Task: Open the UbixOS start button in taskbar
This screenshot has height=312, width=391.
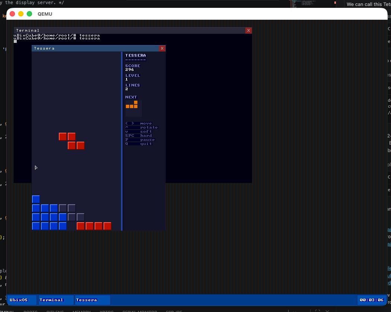Action: [22, 300]
